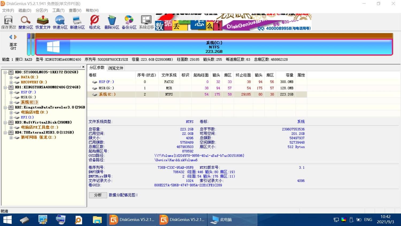Click the HD4 TOExternalUSB3.0 disk icon
This screenshot has width=401, height=226.
(11, 132)
